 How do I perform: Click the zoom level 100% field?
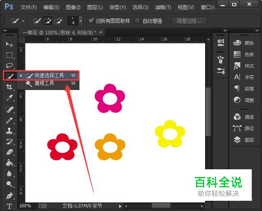(x=25, y=206)
